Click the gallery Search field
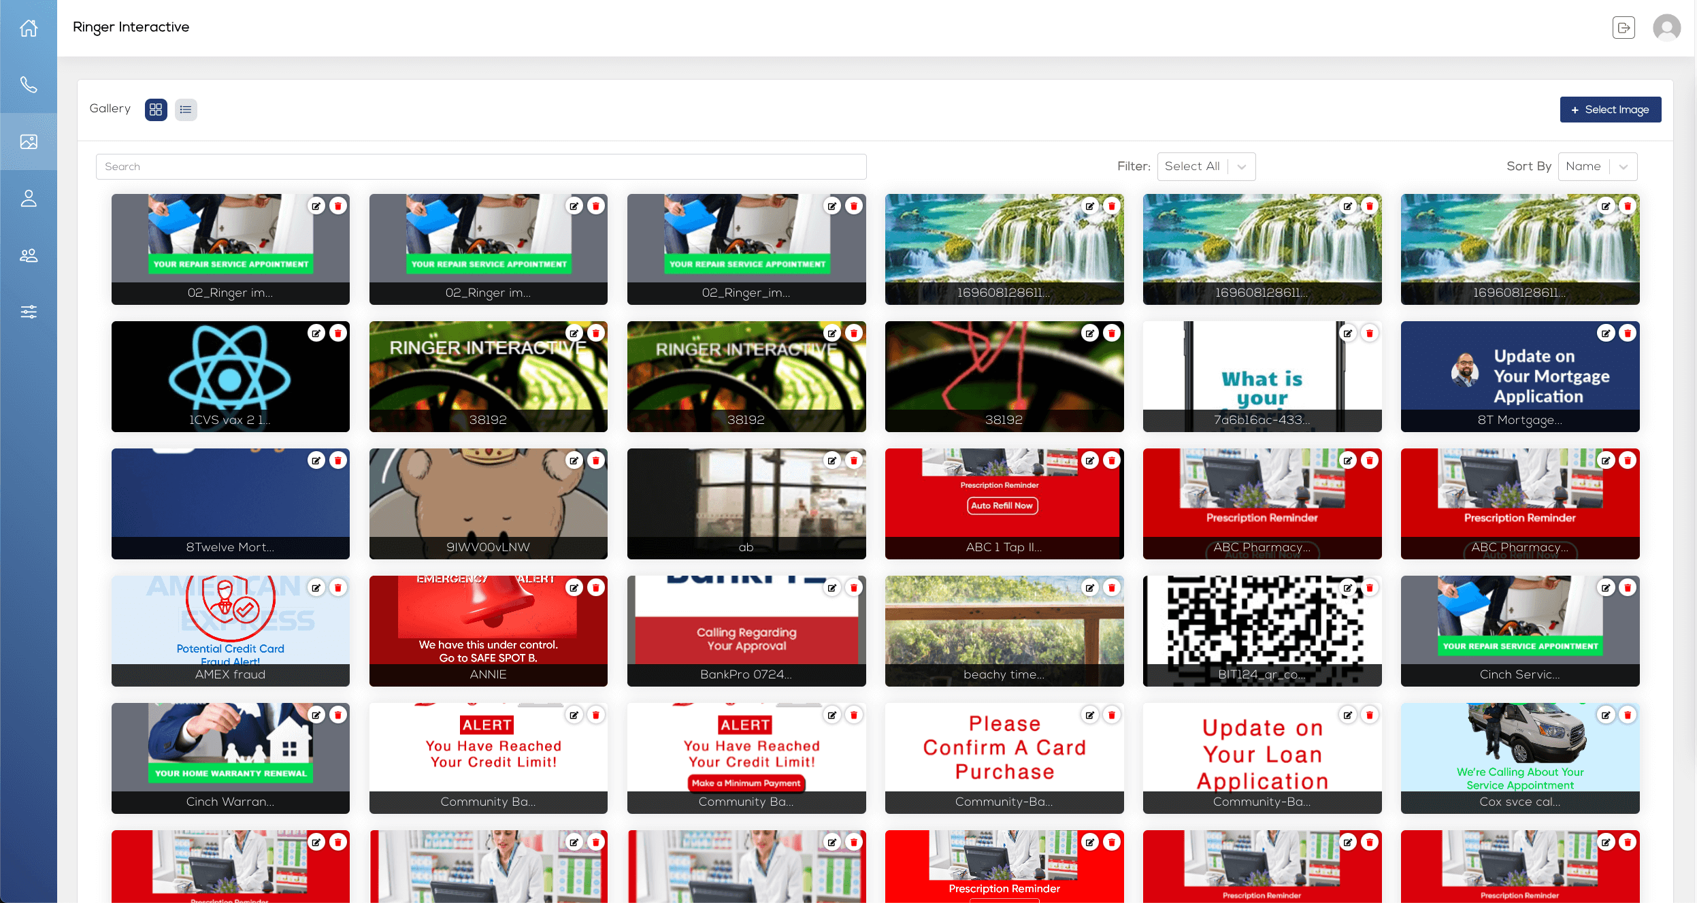The height and width of the screenshot is (903, 1697). [x=480, y=167]
